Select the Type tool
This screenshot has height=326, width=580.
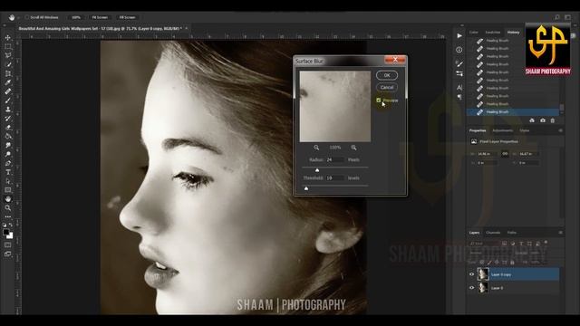point(8,172)
